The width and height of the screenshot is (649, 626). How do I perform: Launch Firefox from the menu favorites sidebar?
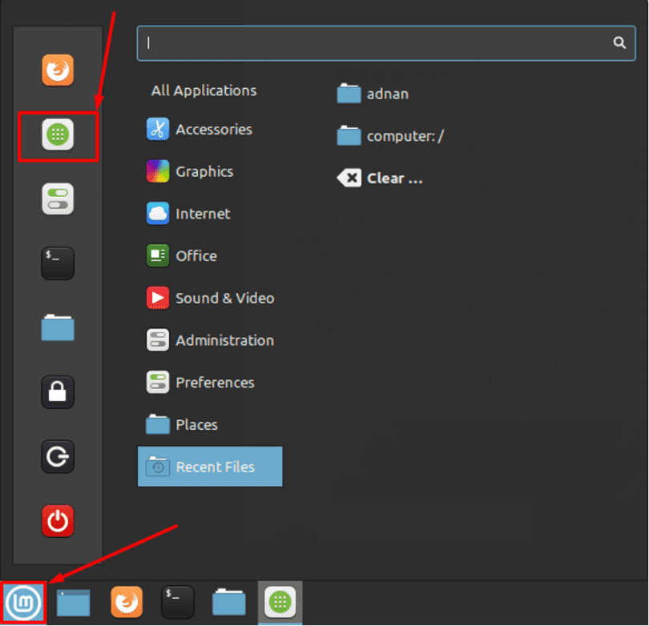click(x=58, y=70)
